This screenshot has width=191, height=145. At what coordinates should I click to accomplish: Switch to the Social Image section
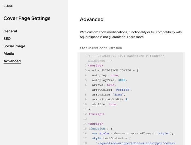tap(14, 46)
